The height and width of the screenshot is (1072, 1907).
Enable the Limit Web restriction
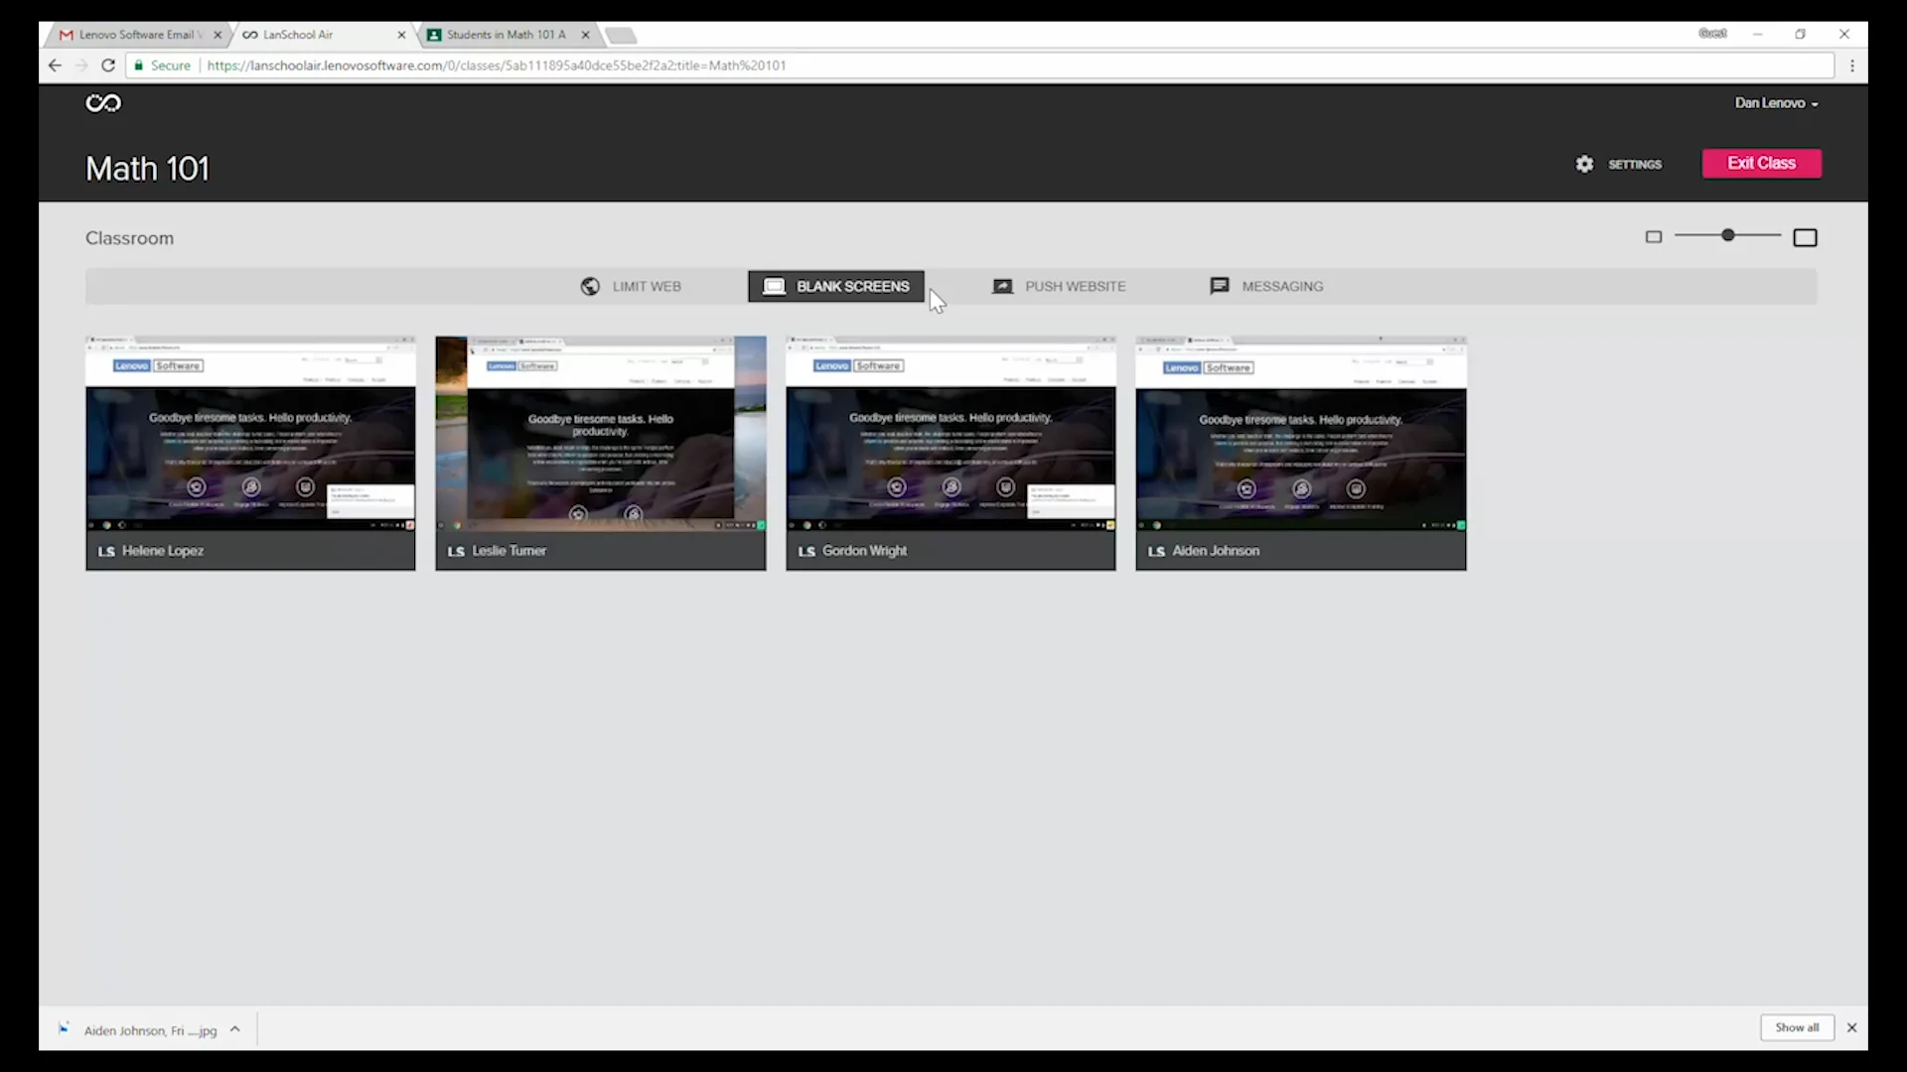click(x=632, y=286)
